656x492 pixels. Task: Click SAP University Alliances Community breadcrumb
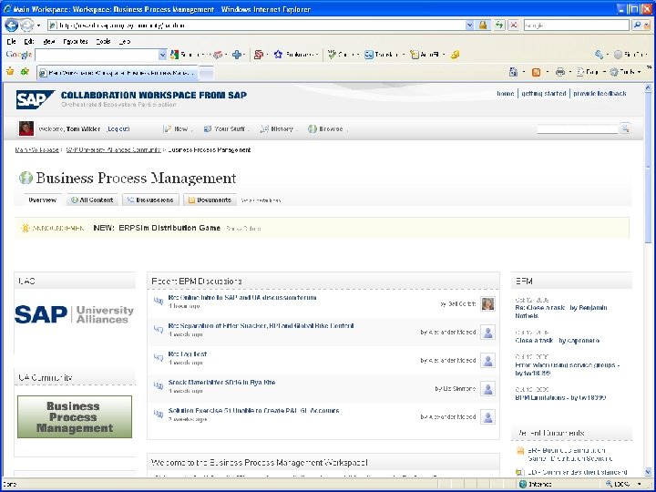coord(113,149)
